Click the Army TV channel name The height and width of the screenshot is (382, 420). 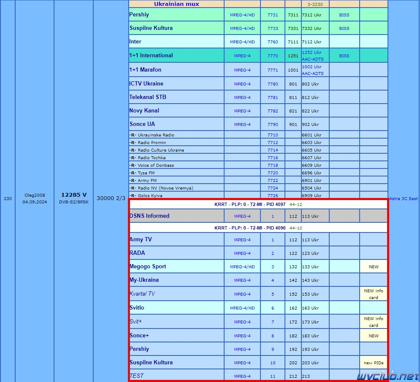(141, 240)
